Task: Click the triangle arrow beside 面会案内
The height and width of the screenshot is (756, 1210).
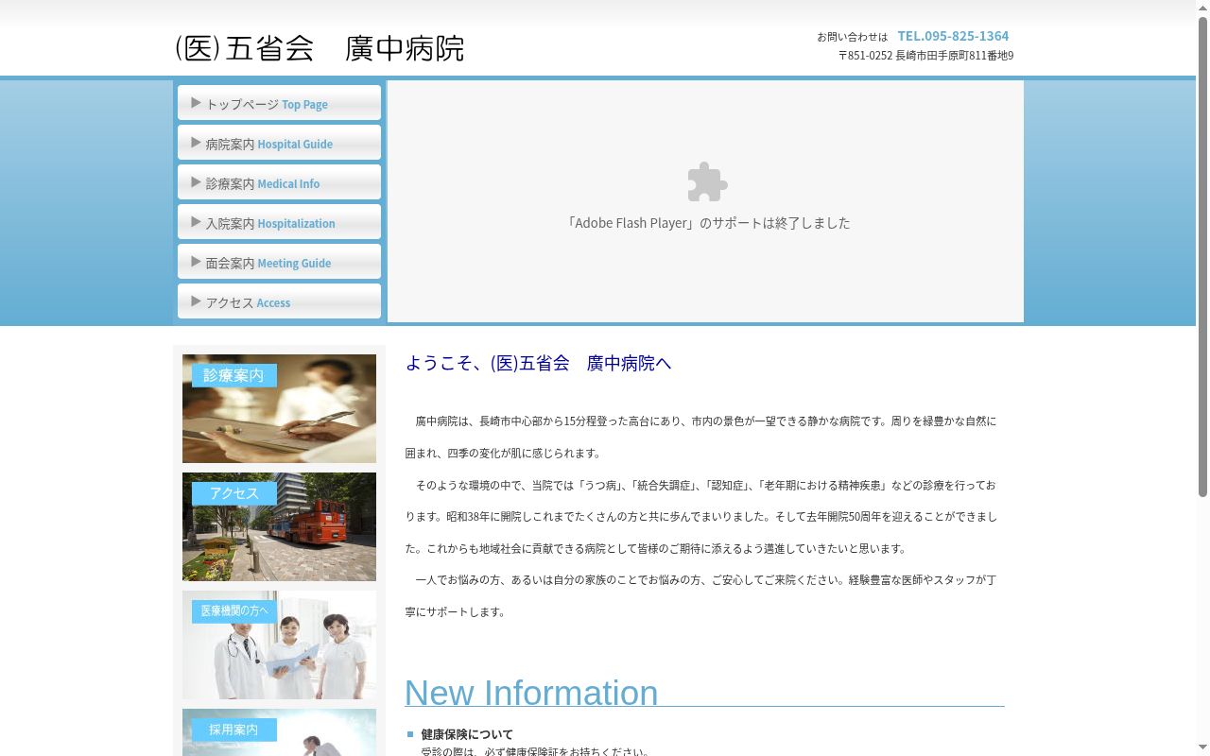Action: pos(196,262)
